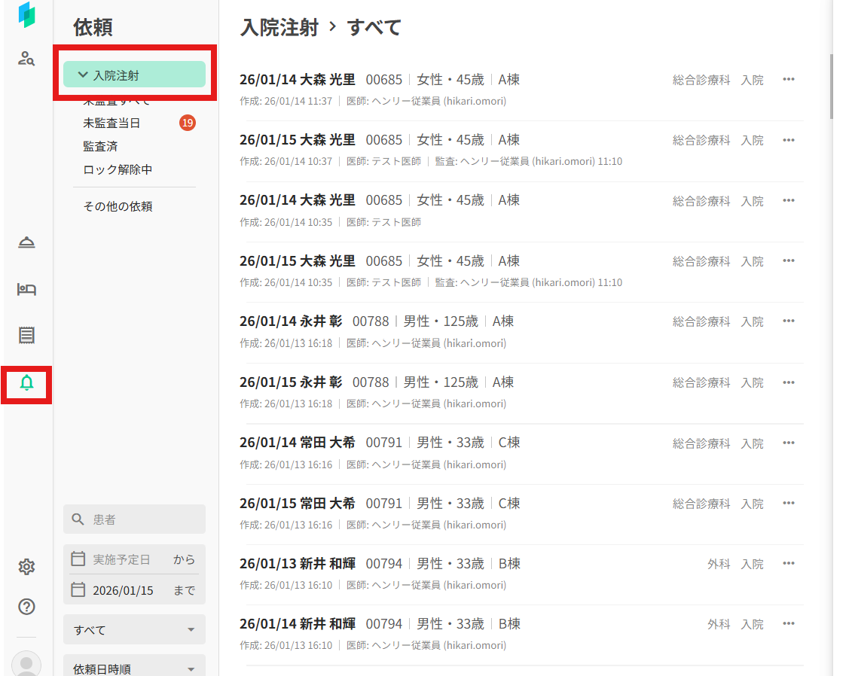Select 監査済 in the sidebar
Image resolution: width=852 pixels, height=676 pixels.
coord(100,146)
